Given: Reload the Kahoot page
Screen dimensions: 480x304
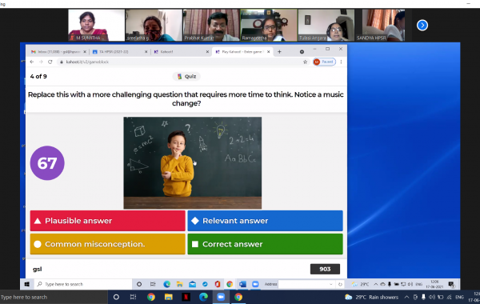Looking at the screenshot, I should click(50, 62).
